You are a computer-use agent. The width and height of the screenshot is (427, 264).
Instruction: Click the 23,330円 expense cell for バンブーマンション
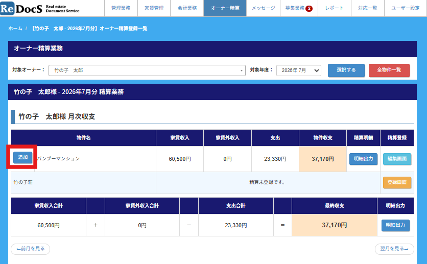click(275, 159)
